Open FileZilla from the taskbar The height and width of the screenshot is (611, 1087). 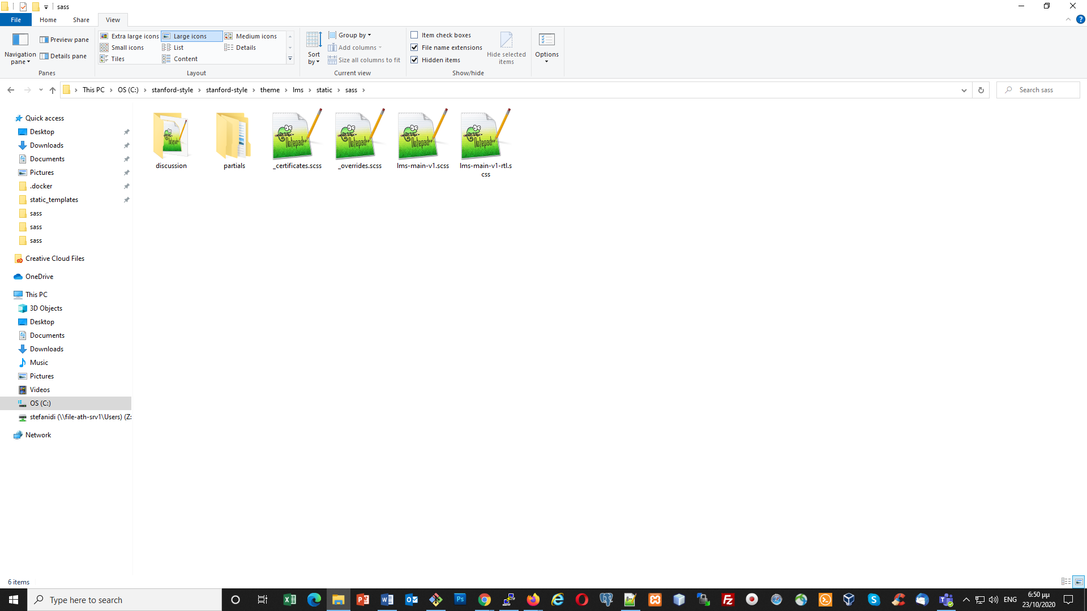[727, 600]
